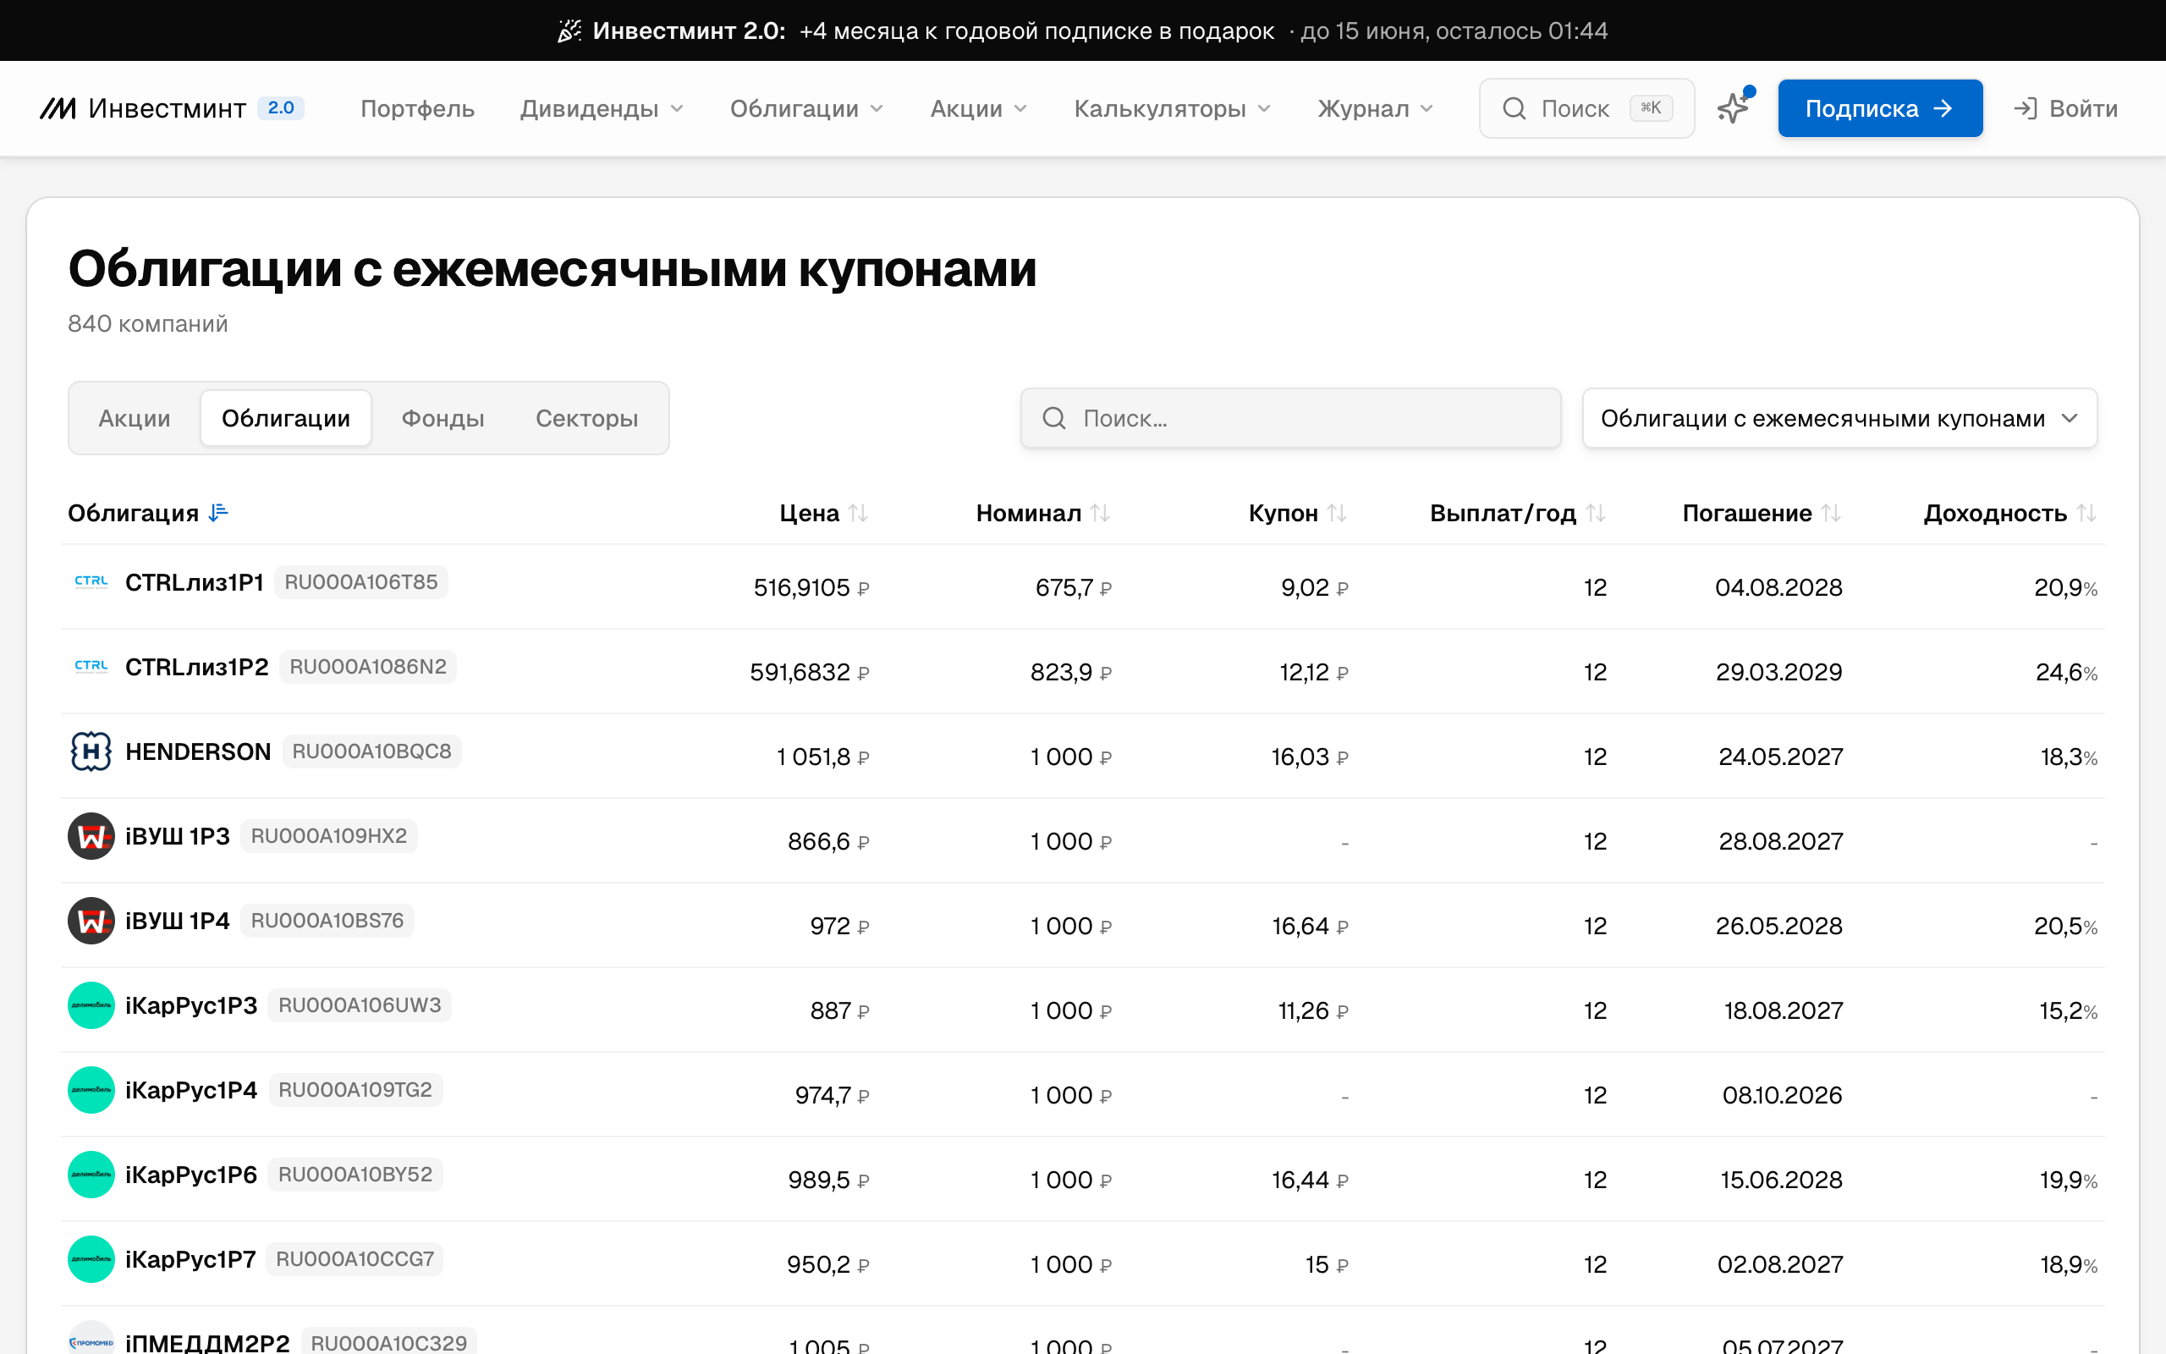Expand the Журнал menu

tap(1376, 108)
